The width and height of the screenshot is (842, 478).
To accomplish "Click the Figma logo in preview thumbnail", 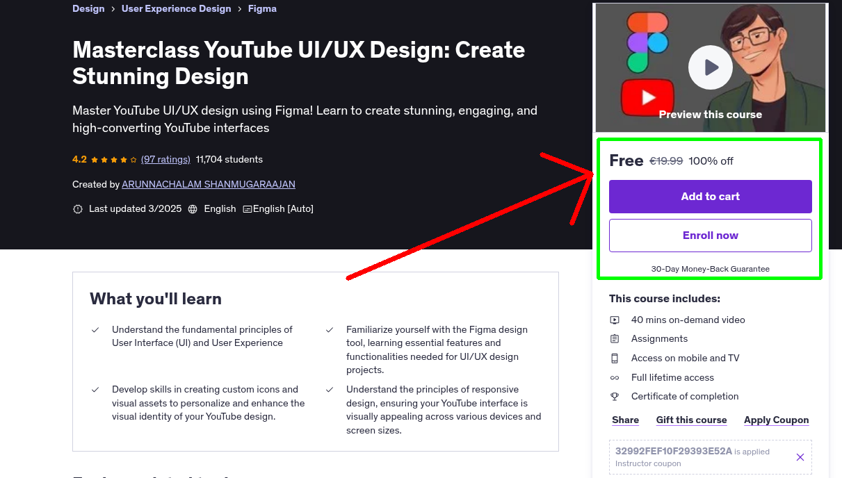I will pyautogui.click(x=647, y=42).
